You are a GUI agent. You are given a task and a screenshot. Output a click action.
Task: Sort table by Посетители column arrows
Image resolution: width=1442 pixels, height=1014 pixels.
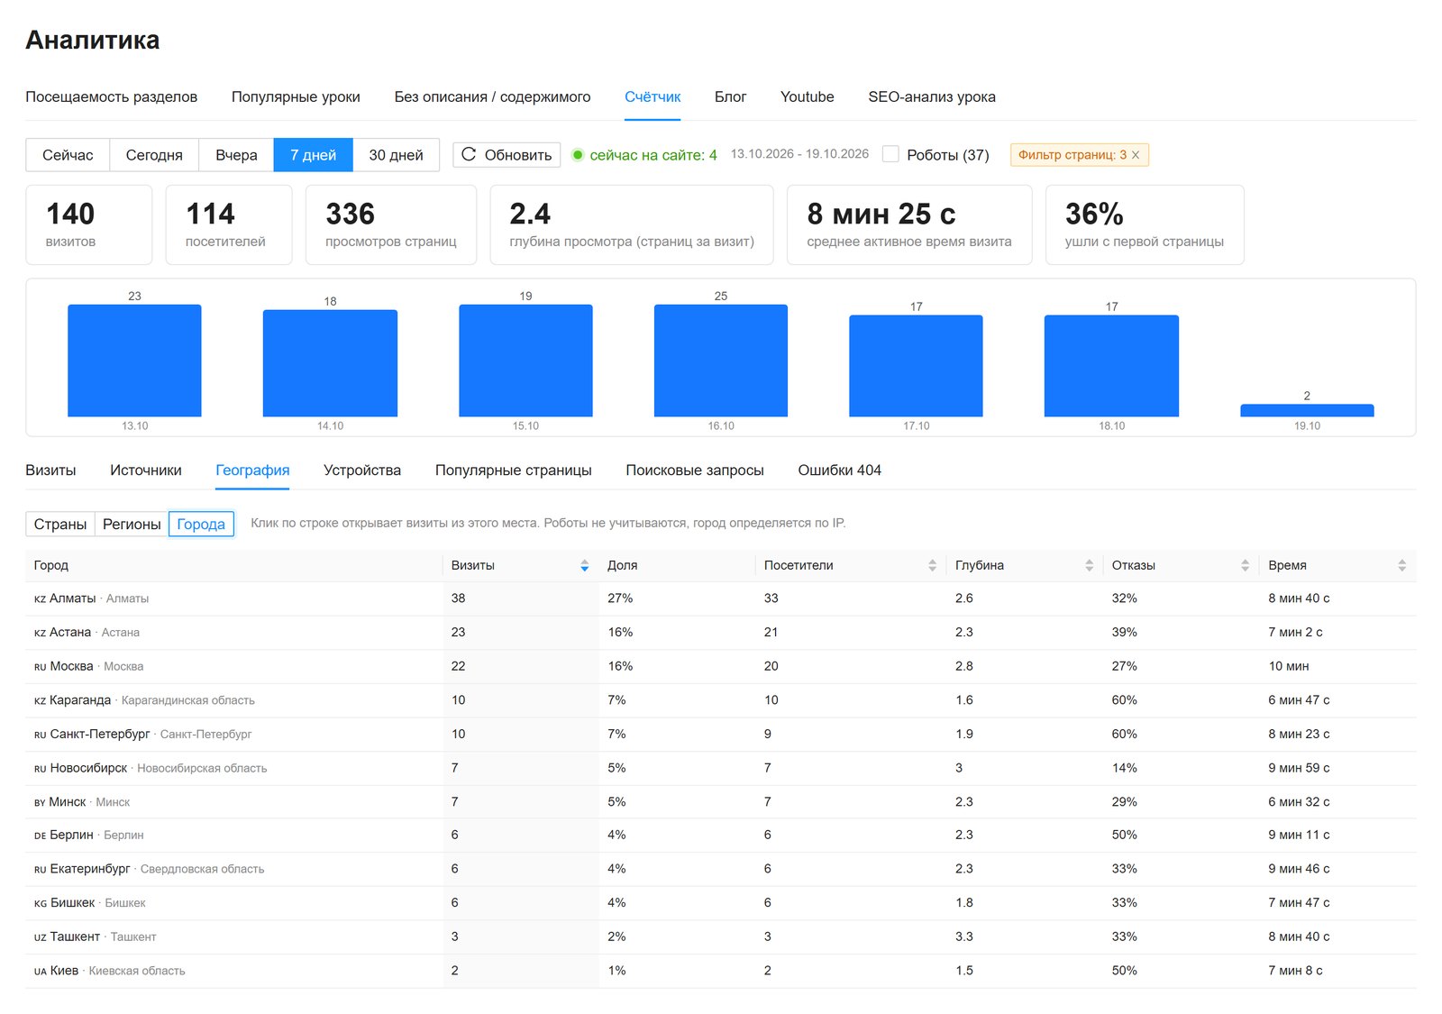[932, 565]
